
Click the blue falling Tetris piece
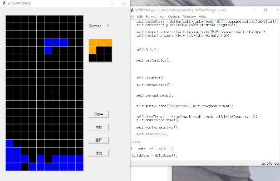click(x=56, y=43)
